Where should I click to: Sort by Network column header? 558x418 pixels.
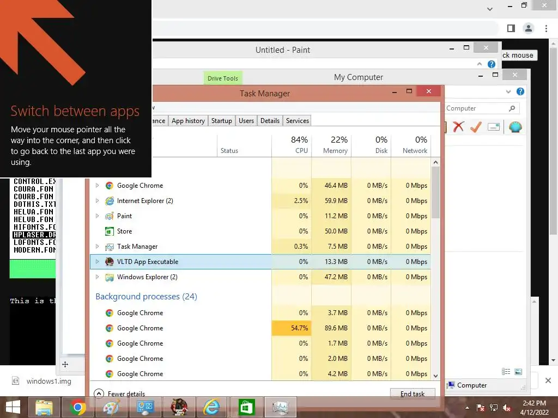[x=411, y=145]
